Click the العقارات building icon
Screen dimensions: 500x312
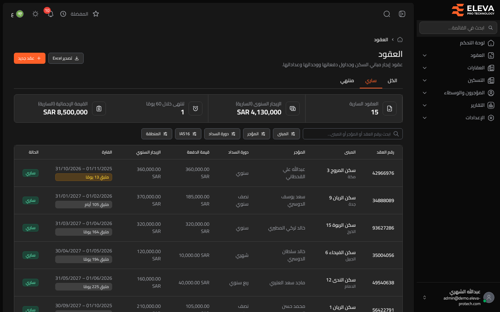pyautogui.click(x=491, y=68)
